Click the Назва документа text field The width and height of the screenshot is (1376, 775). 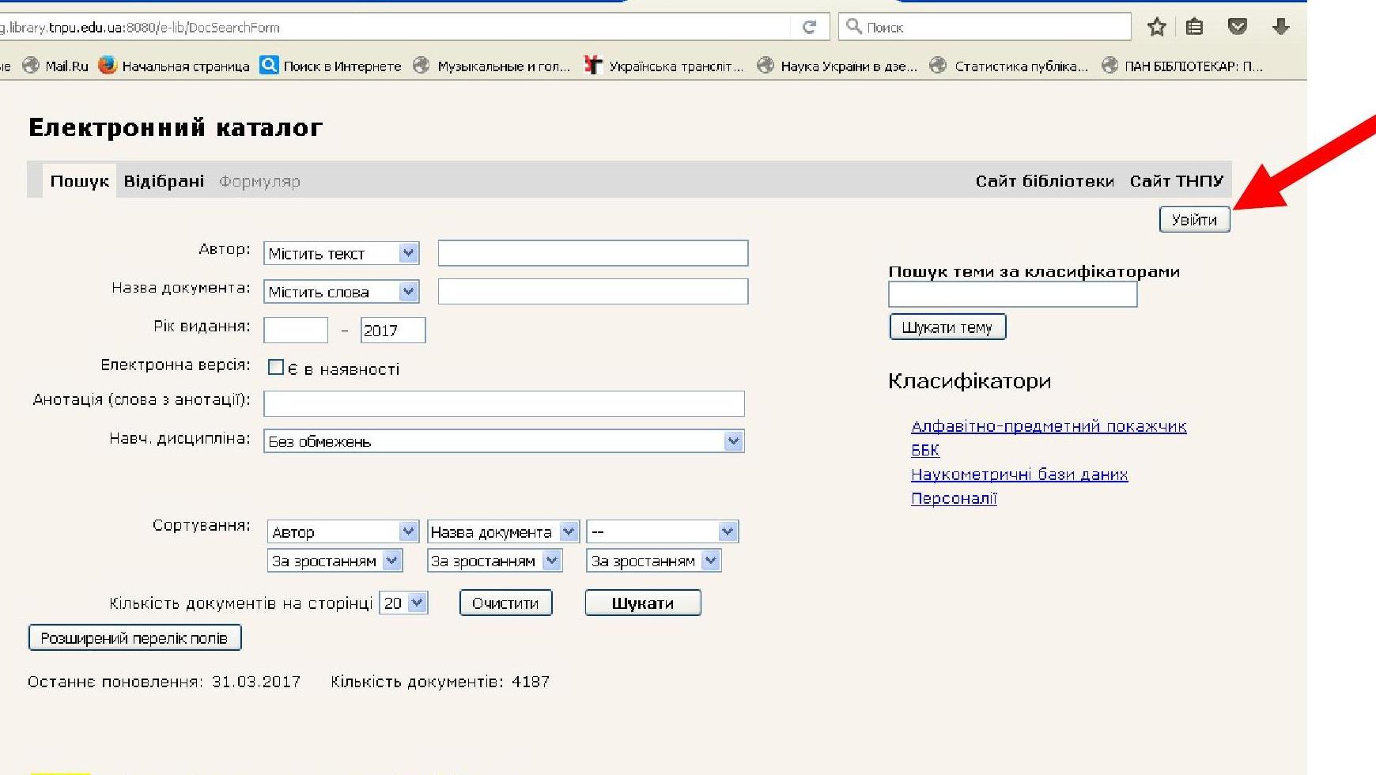593,291
